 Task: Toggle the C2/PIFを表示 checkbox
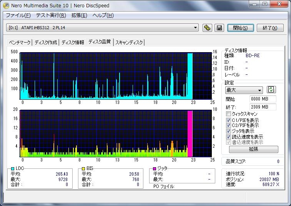[x=228, y=125]
